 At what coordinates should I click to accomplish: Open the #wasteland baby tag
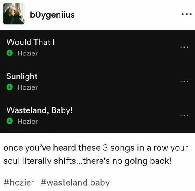point(75,183)
